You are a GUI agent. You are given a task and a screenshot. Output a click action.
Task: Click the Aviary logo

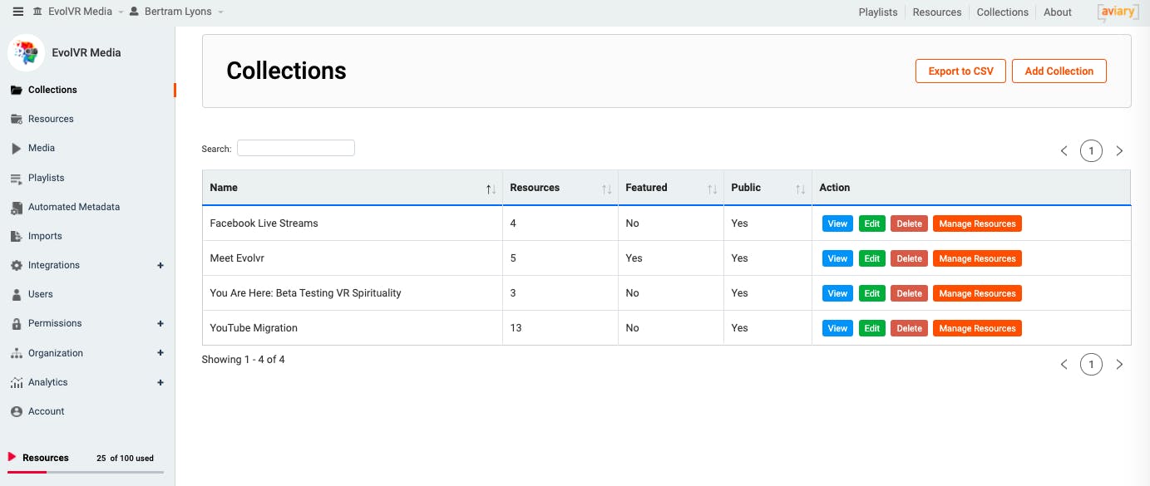pos(1118,12)
